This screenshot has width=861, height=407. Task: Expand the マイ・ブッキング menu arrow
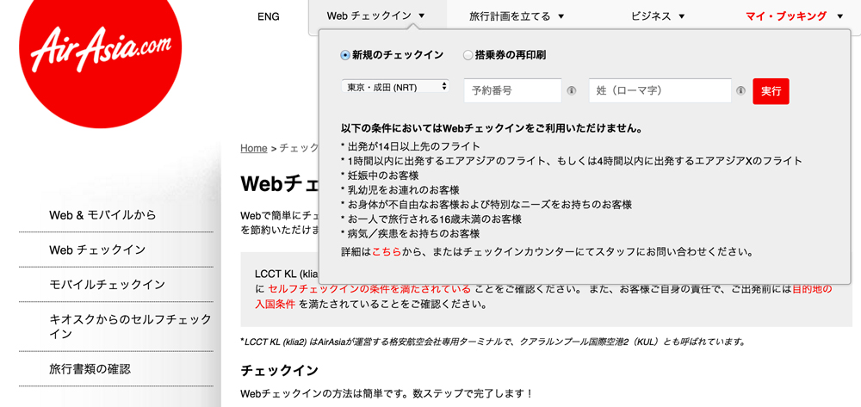[x=839, y=16]
